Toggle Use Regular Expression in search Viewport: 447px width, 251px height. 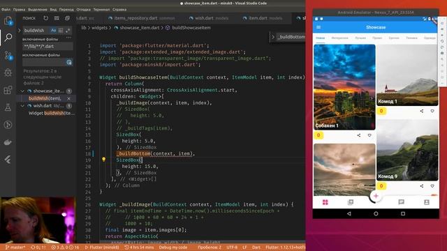68,30
